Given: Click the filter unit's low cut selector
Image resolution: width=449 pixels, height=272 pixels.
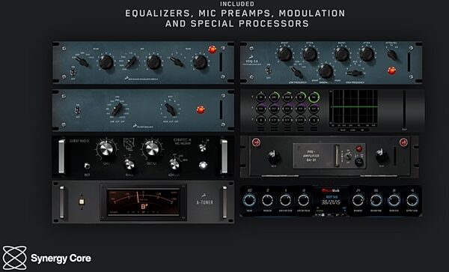Looking at the screenshot, I should tap(117, 109).
